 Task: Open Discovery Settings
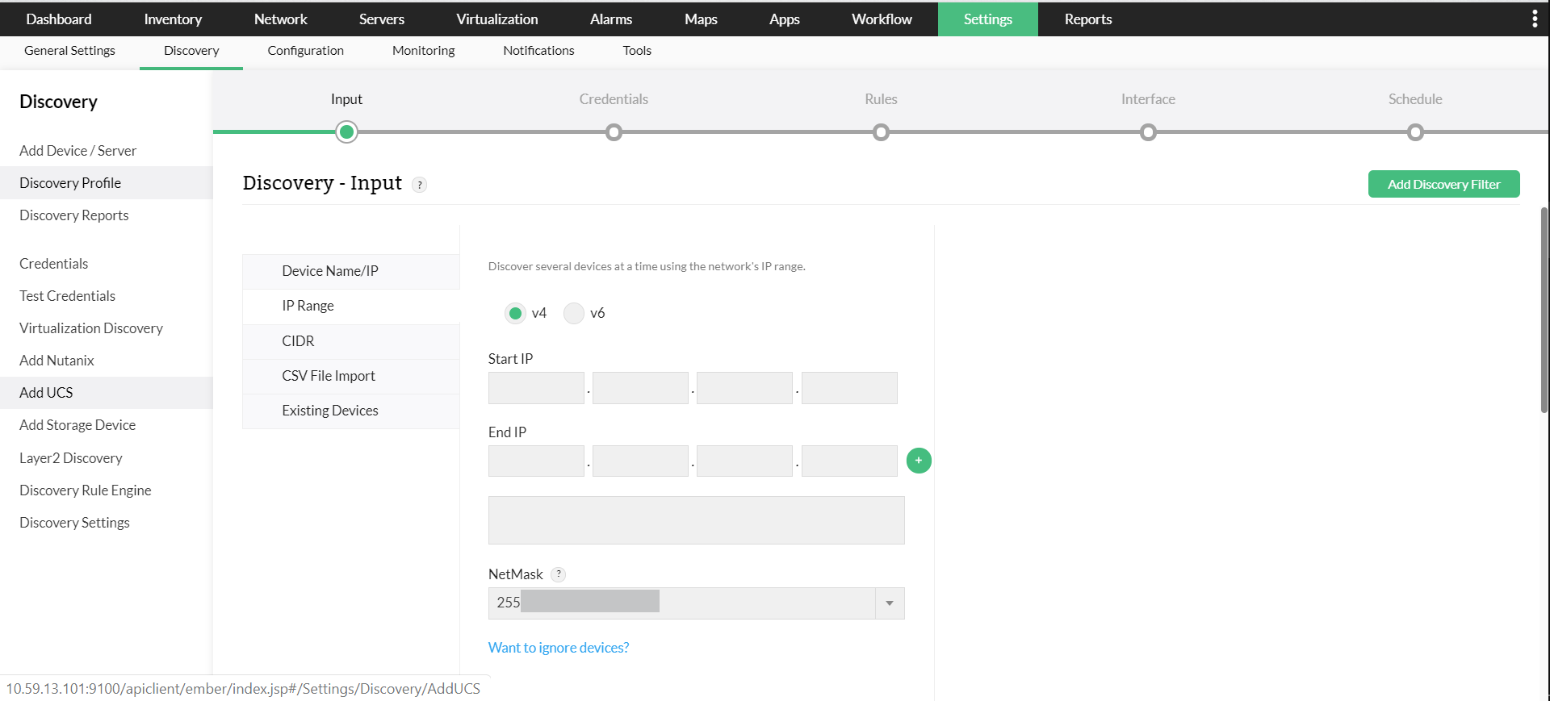[x=74, y=523]
